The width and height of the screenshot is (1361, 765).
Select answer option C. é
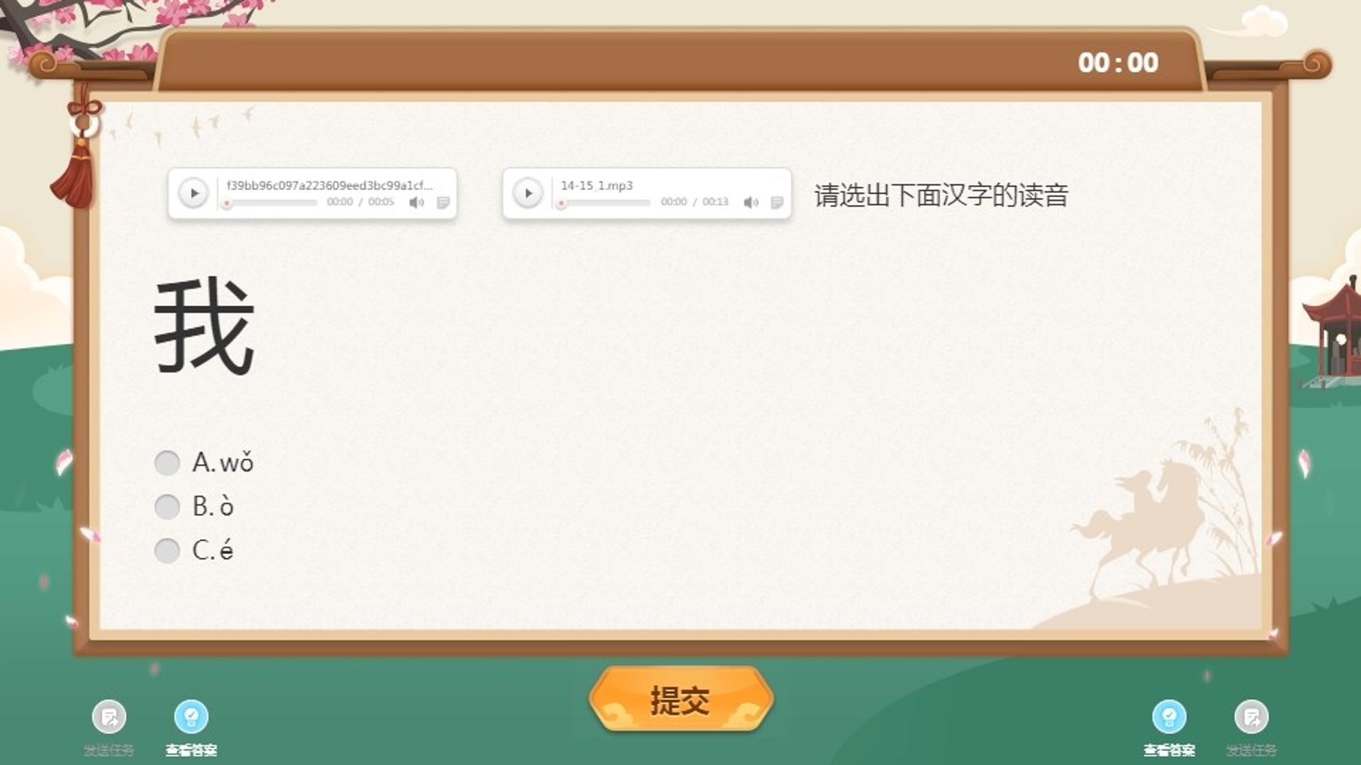[x=167, y=550]
